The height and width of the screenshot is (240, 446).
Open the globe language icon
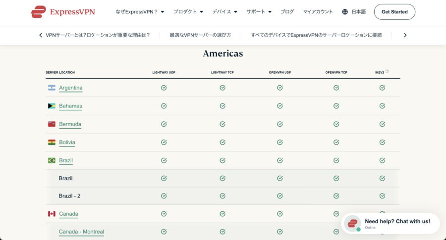click(x=345, y=12)
